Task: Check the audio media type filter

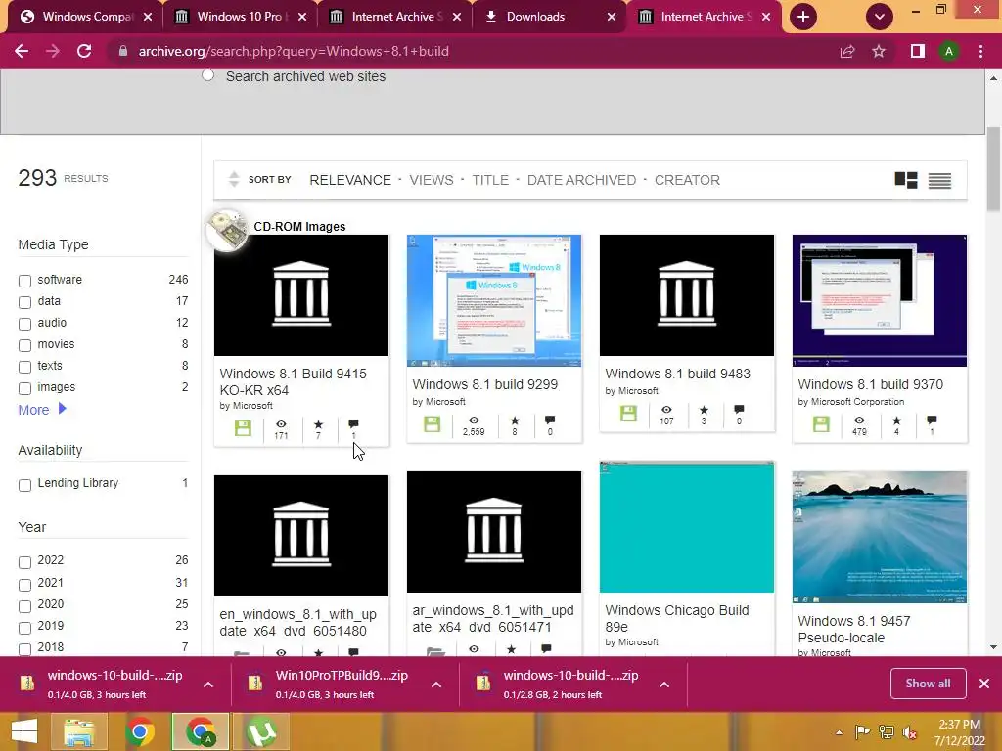Action: coord(24,324)
